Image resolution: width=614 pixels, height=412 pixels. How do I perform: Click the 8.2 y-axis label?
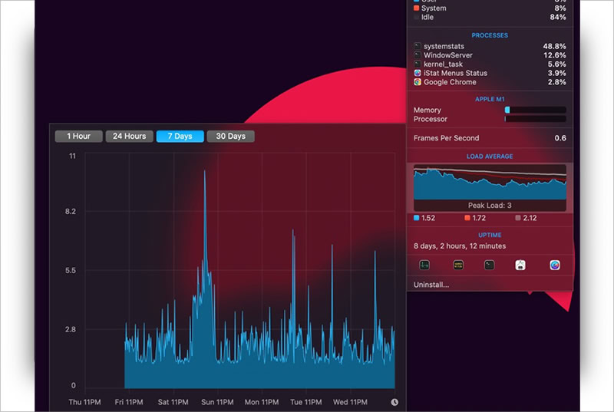click(71, 212)
